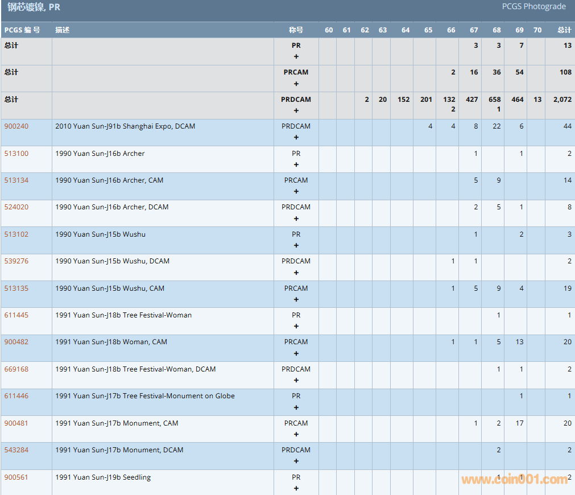Expand plus for 1990 Archer, CAM row

point(296,191)
